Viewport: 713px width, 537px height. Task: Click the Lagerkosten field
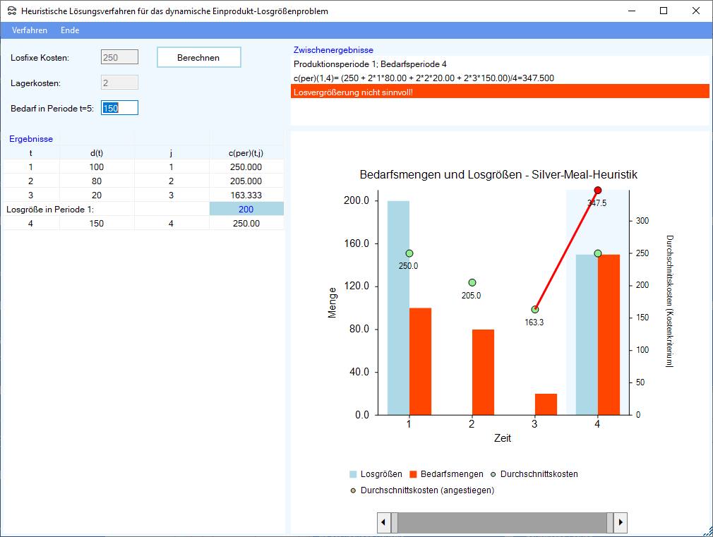[119, 83]
